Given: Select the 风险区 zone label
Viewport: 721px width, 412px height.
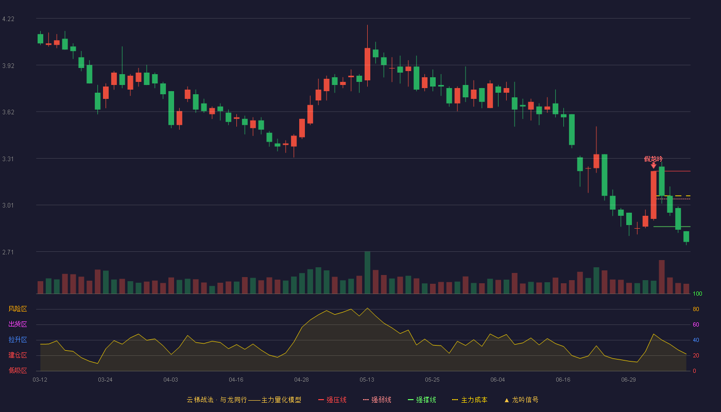Looking at the screenshot, I should coord(18,309).
